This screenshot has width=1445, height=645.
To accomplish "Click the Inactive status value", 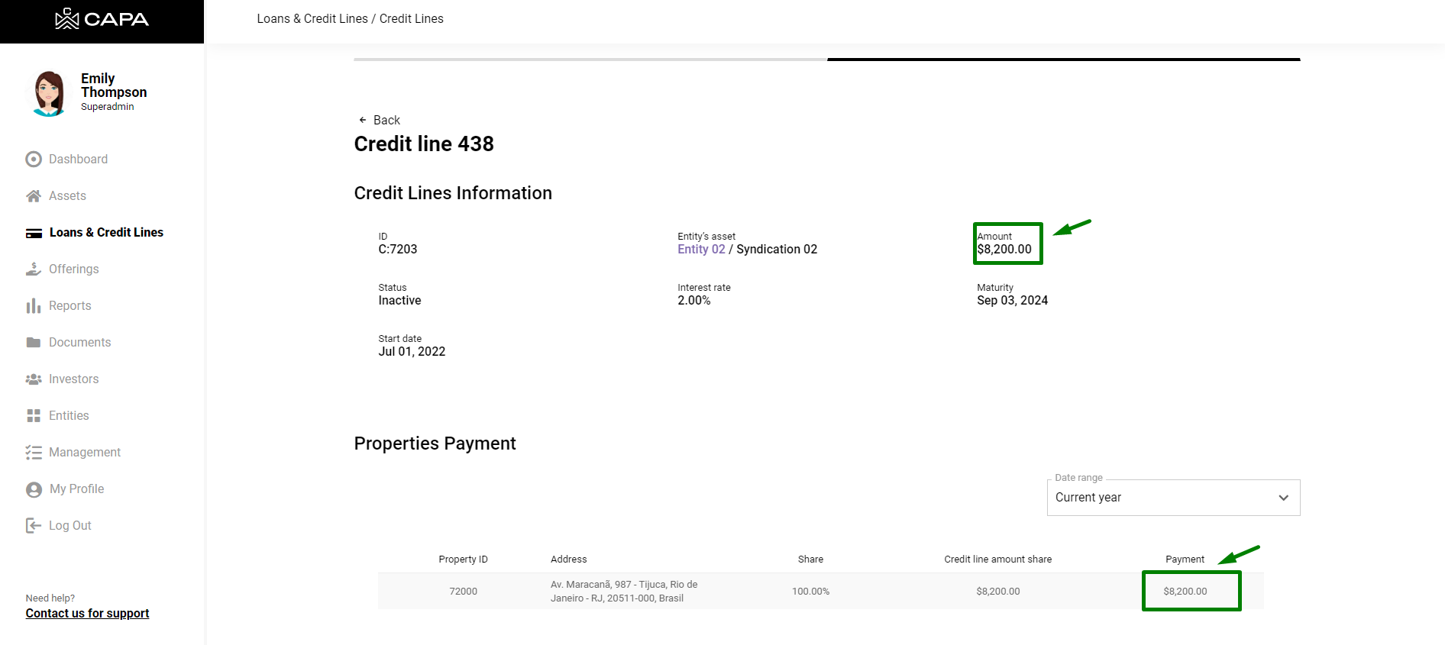I will (399, 300).
